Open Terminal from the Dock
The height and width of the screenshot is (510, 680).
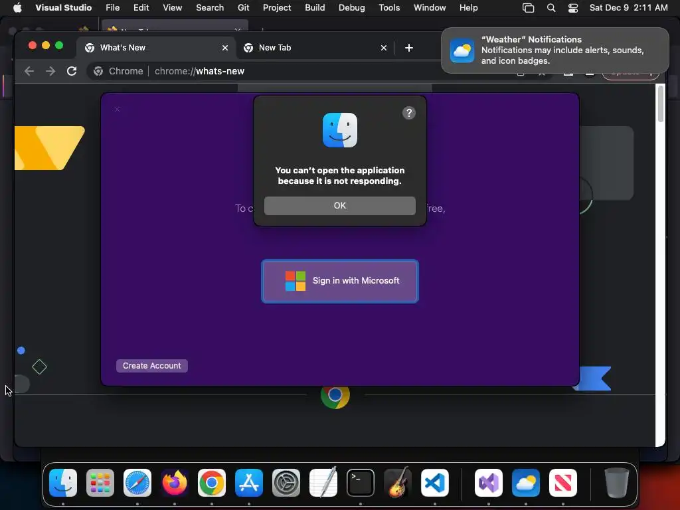pyautogui.click(x=361, y=483)
